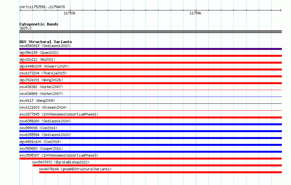
Task: Click the blue bar under dgv4681n100
Action: [150, 145]
